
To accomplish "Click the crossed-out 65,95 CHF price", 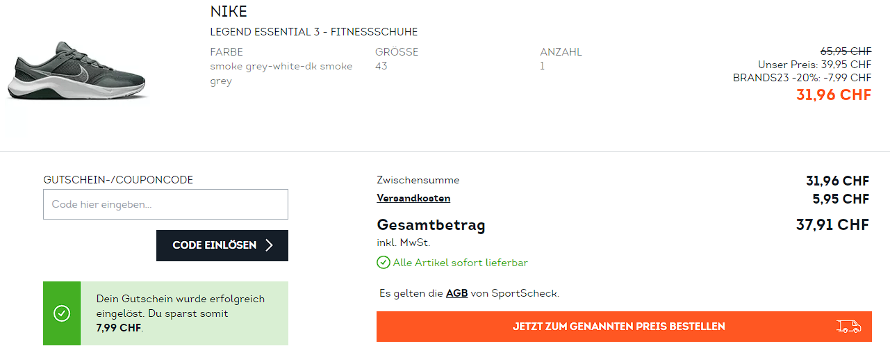I will pos(846,51).
